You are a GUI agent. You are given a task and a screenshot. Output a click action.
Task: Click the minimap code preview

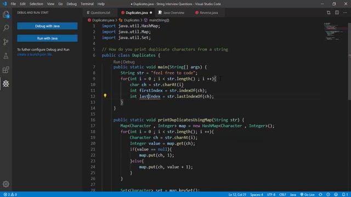click(x=335, y=31)
